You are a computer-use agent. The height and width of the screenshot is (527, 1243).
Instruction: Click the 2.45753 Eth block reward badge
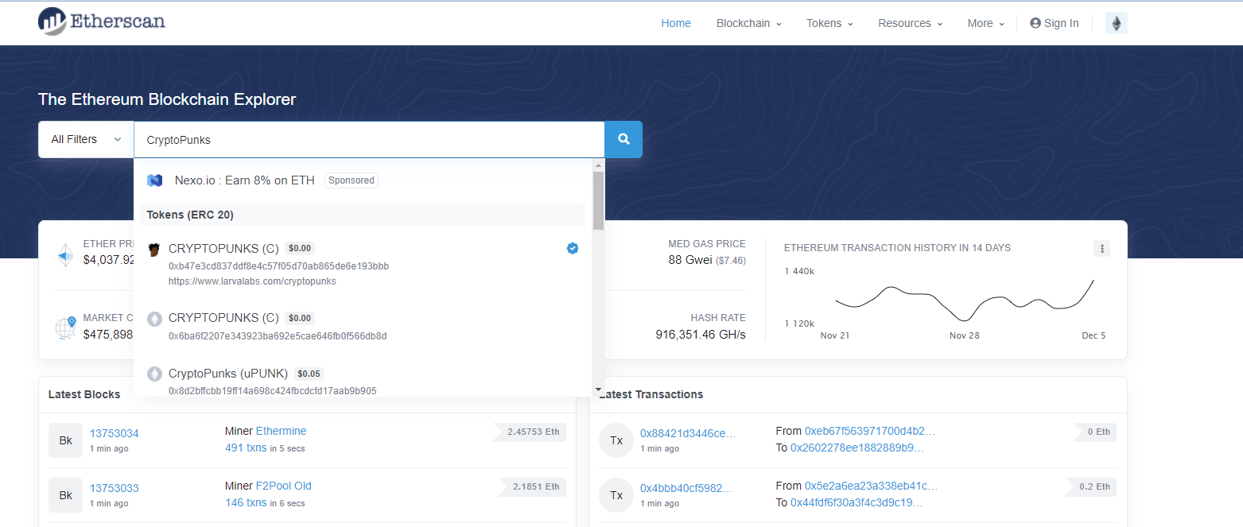(x=530, y=432)
